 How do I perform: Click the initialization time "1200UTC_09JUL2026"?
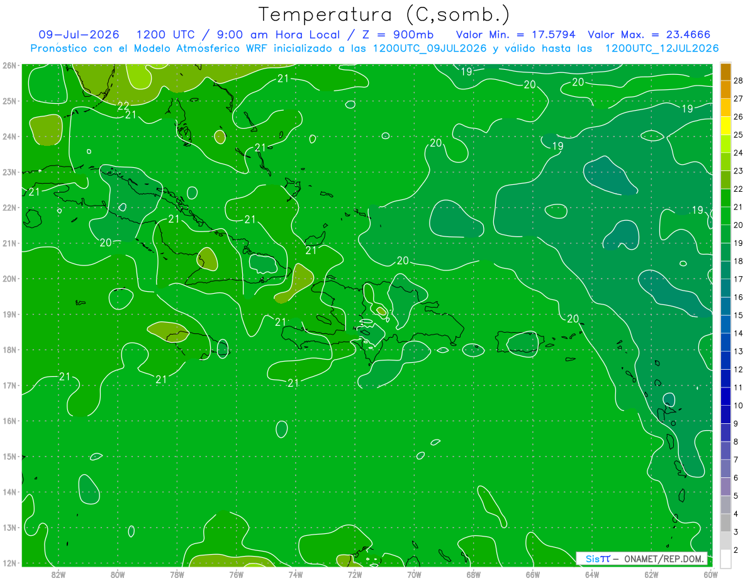pyautogui.click(x=430, y=48)
